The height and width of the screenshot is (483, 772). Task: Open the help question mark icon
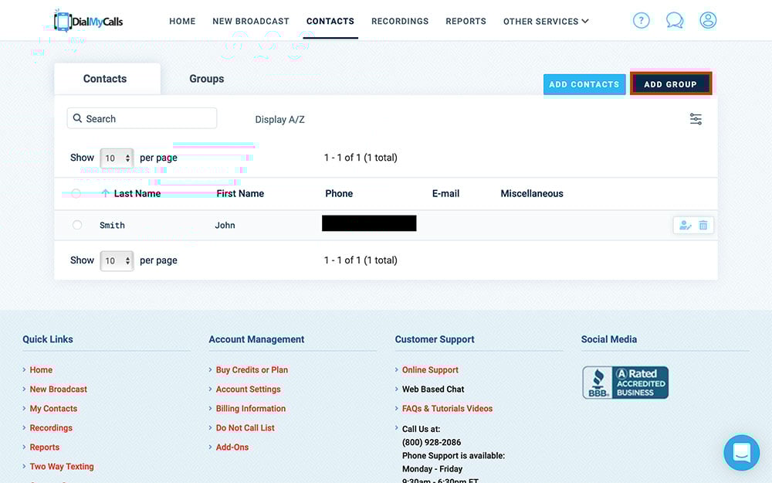[641, 21]
